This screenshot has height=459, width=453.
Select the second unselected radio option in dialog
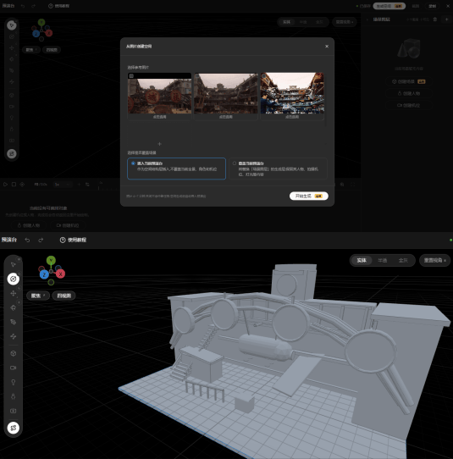coord(278,169)
